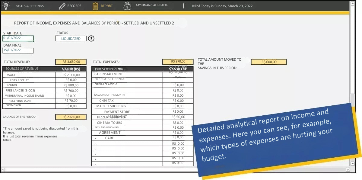Select Balance of the Period value cell
Viewport: 362px width, 180px height.
pyautogui.click(x=71, y=117)
